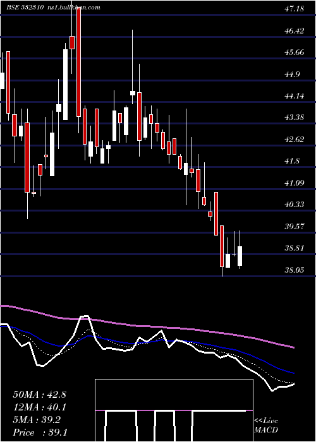
Task: Click the BSE 532310 ticker label
Action: coord(25,8)
